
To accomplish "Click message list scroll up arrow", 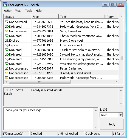I will [x=121, y=17].
